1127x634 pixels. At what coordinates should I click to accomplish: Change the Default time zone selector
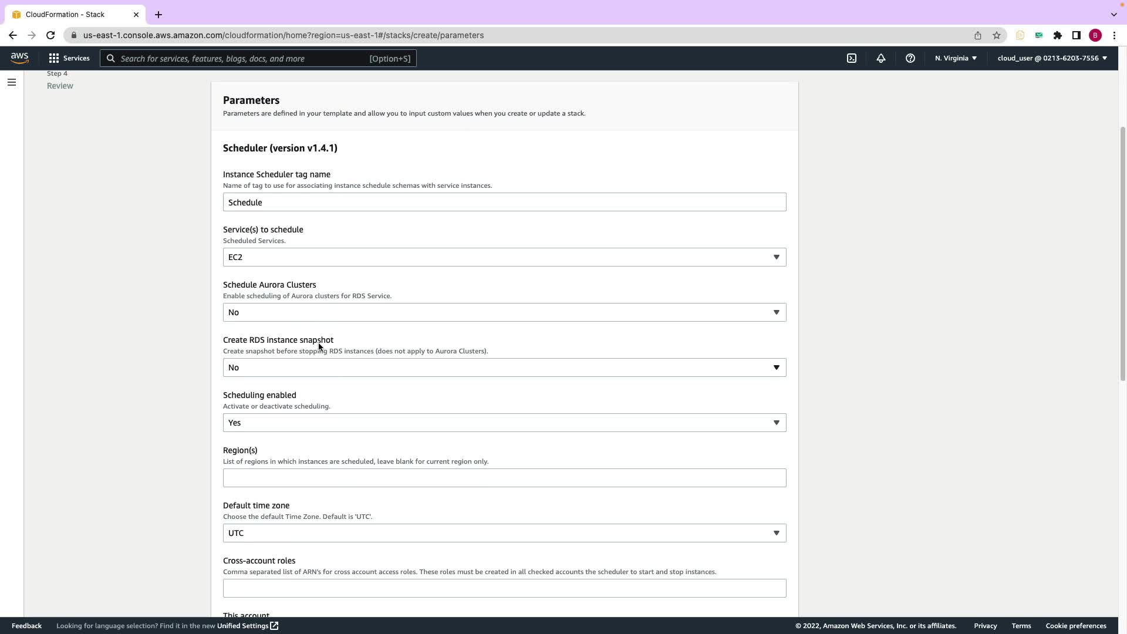coord(504,533)
